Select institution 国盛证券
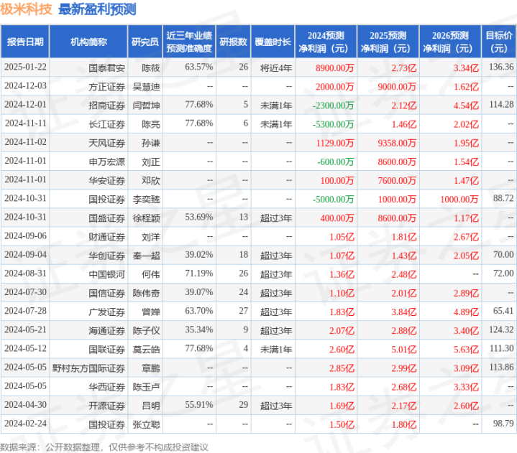The image size is (517, 453). coord(106,218)
